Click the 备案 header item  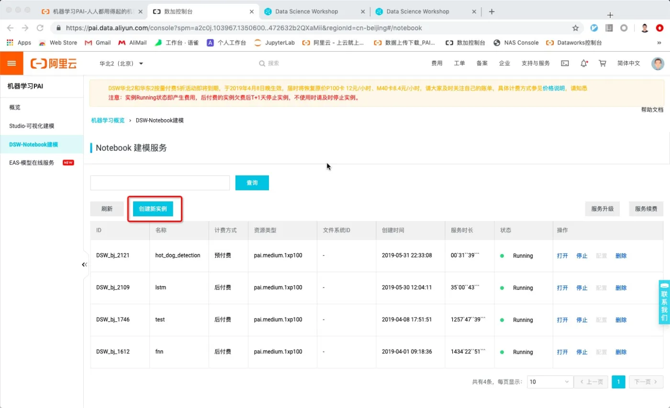(482, 63)
